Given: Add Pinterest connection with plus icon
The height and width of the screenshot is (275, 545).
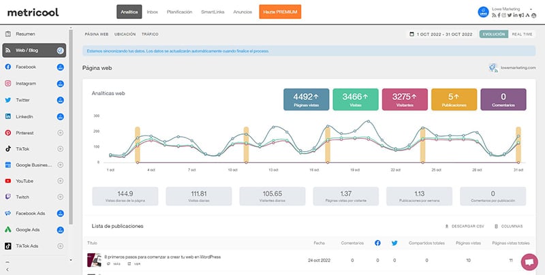Looking at the screenshot, I should [x=60, y=133].
